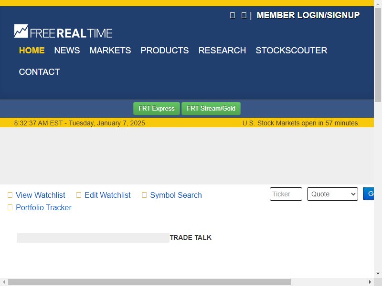
Task: Click the horizontal scrollbar thumb
Action: click(149, 282)
